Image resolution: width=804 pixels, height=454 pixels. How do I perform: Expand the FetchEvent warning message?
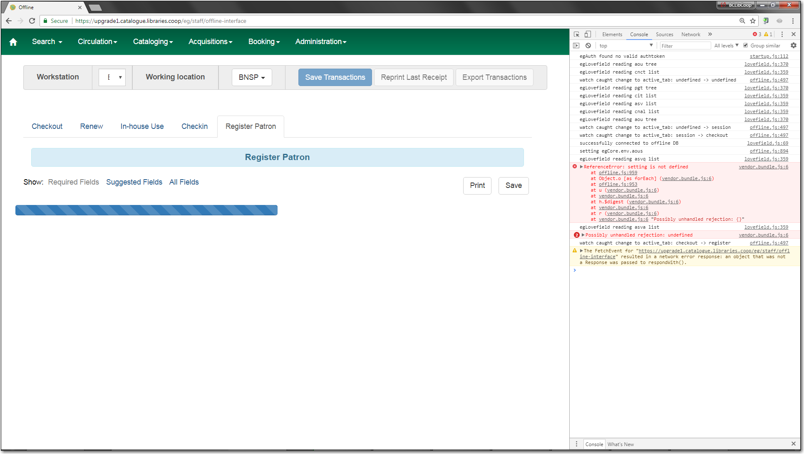(581, 251)
